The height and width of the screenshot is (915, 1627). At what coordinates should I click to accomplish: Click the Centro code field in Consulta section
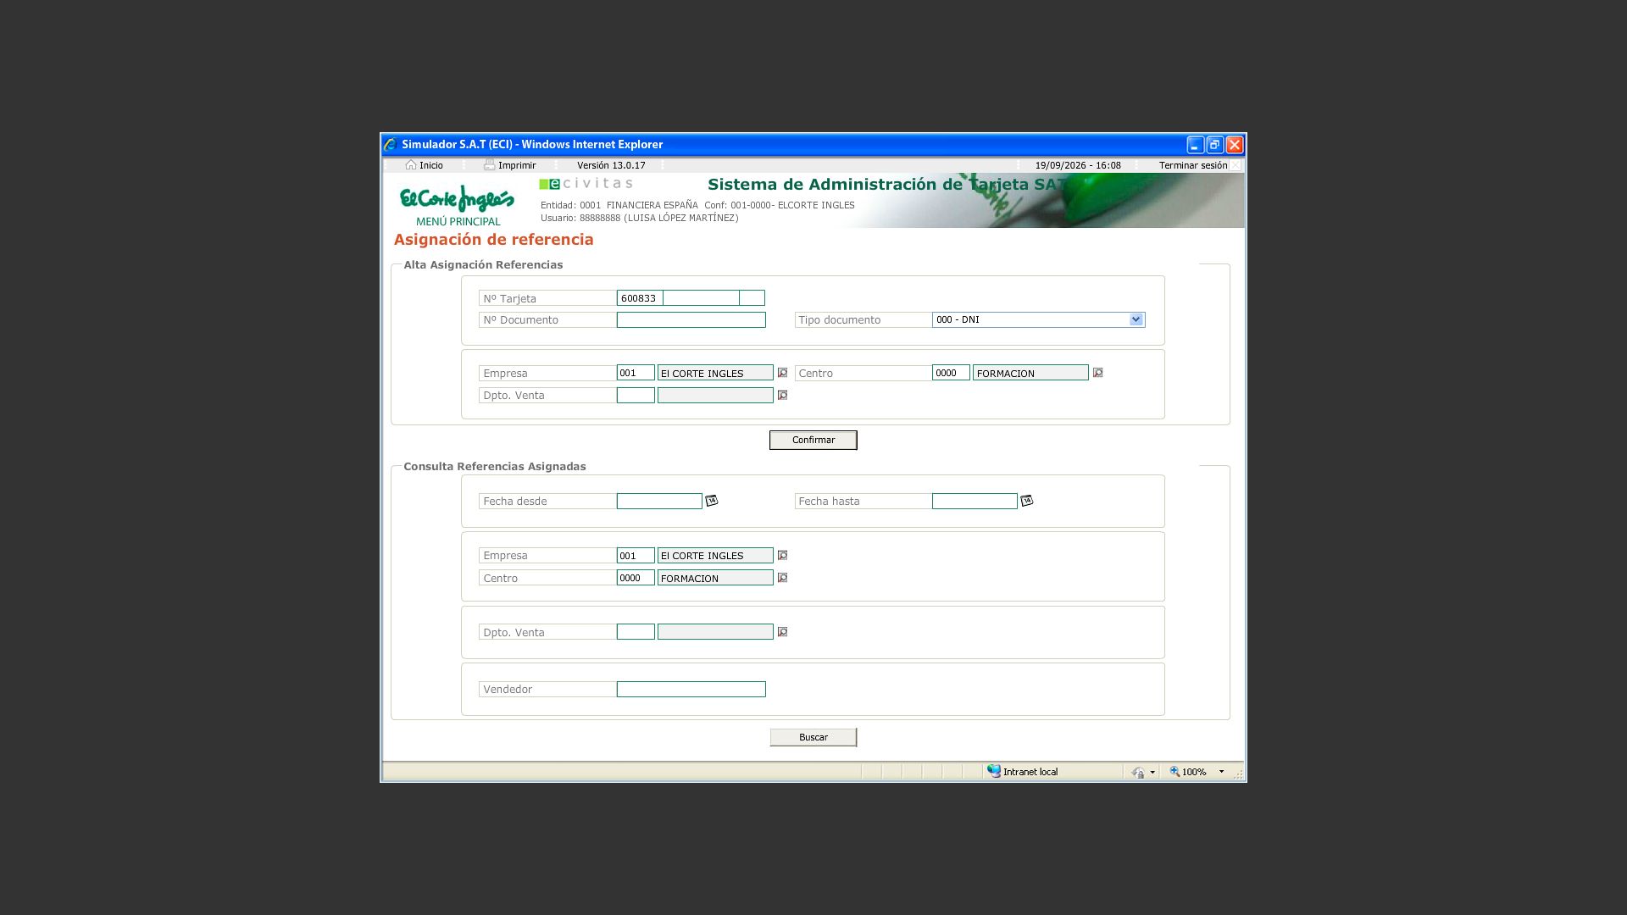coord(636,578)
